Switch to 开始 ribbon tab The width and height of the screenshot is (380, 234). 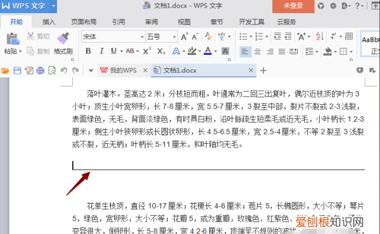click(x=16, y=22)
